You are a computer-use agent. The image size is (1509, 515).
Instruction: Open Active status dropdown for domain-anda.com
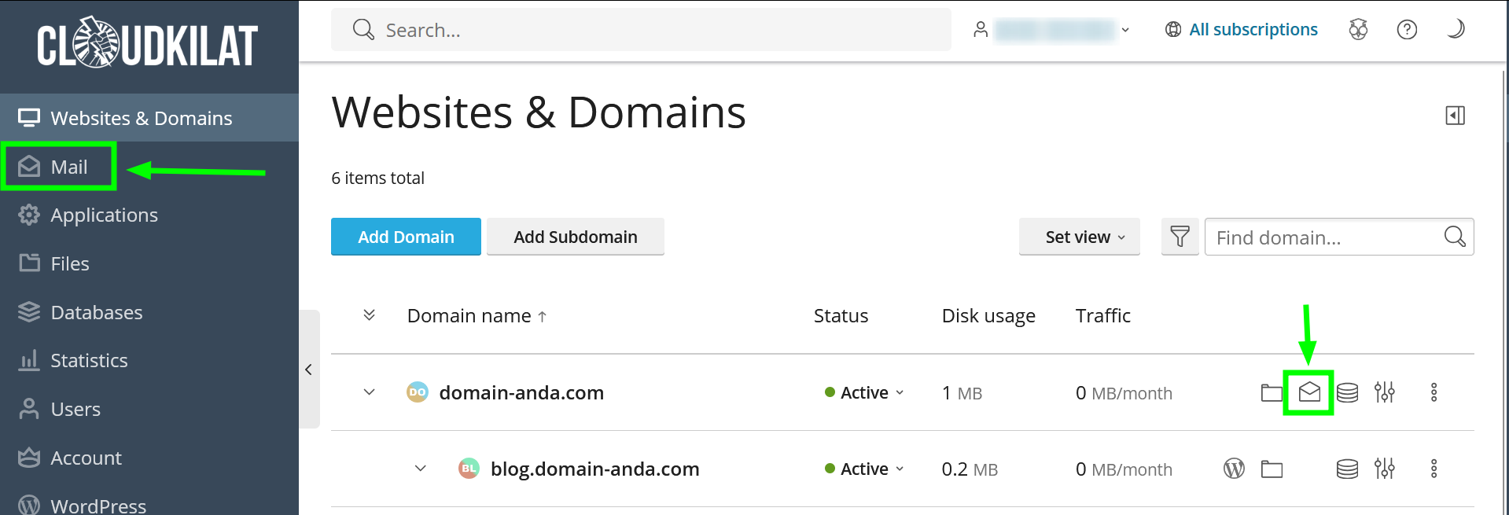pos(865,392)
